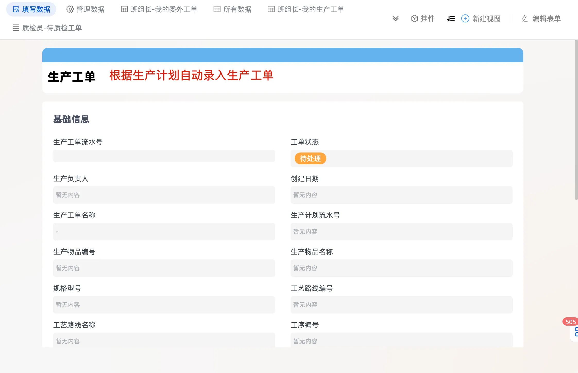
Task: Click the 创建日期 field
Action: click(401, 195)
